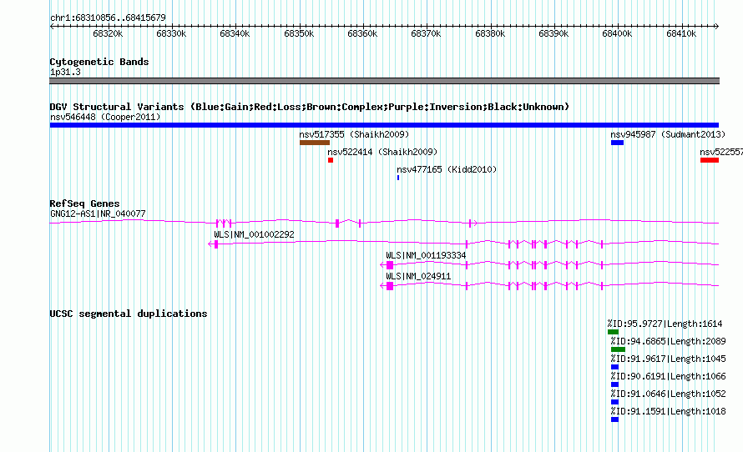Image resolution: width=743 pixels, height=452 pixels.
Task: Click the GNG12-AS1|NR_040077 gene label
Action: pos(98,213)
